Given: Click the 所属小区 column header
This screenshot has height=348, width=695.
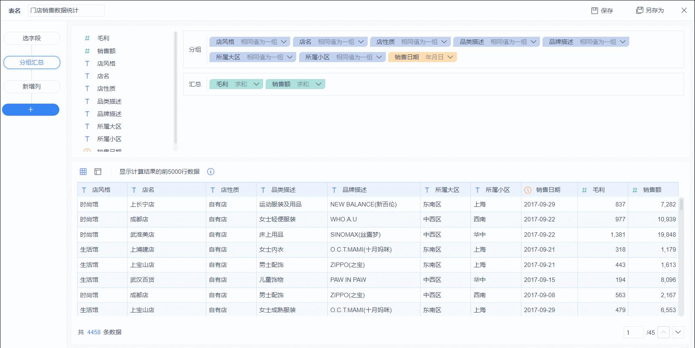Looking at the screenshot, I should pyautogui.click(x=496, y=190).
